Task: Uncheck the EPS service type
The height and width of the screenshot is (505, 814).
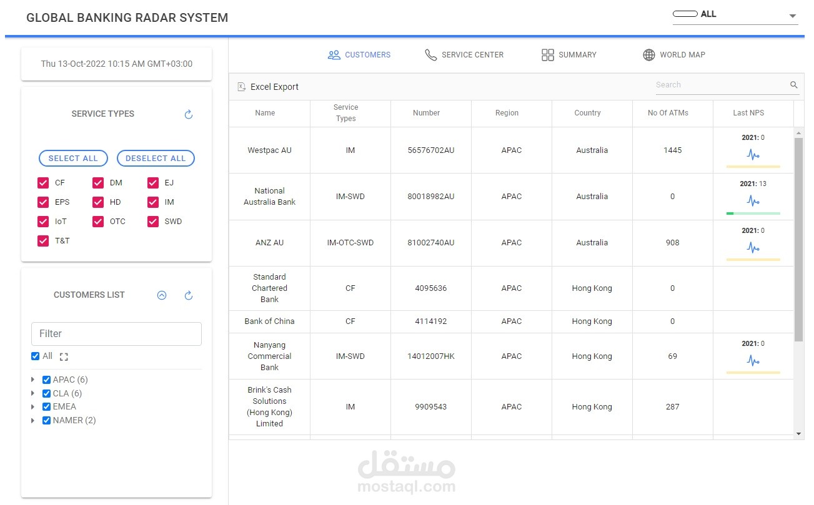Action: 42,202
